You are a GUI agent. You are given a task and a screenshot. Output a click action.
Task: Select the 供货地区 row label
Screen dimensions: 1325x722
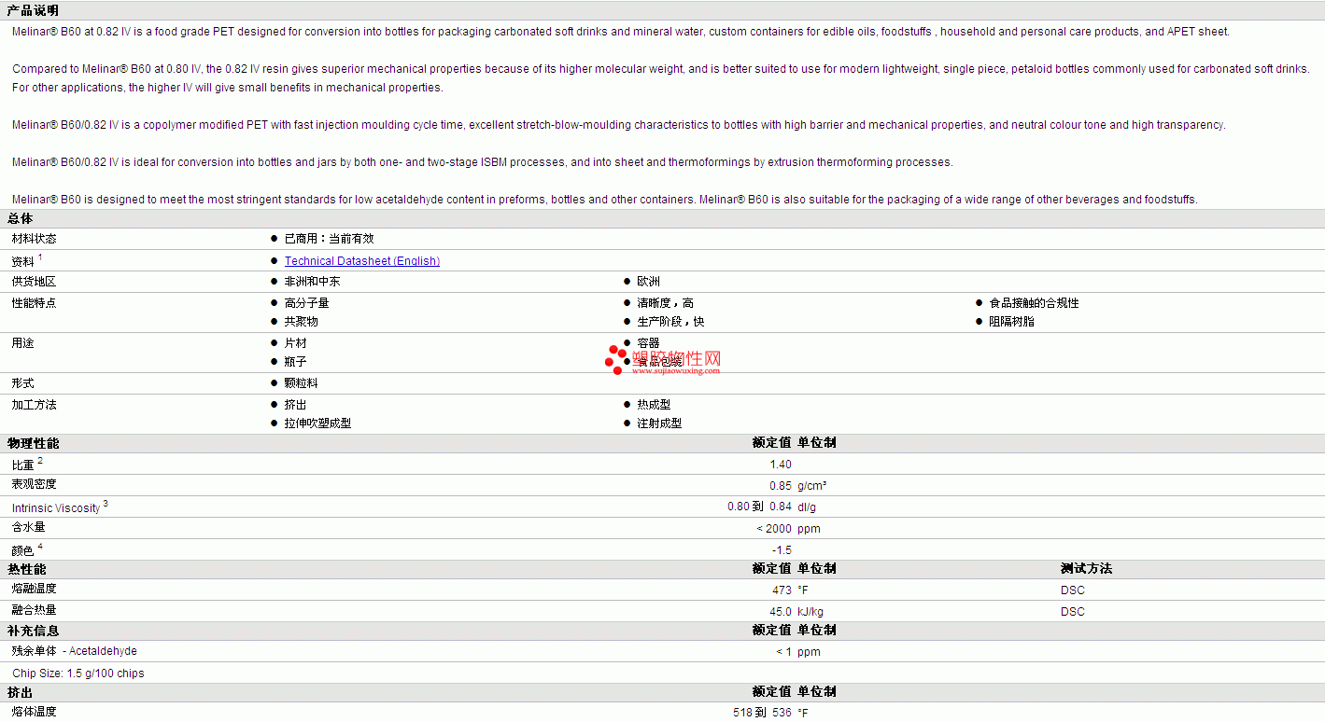[x=34, y=282]
